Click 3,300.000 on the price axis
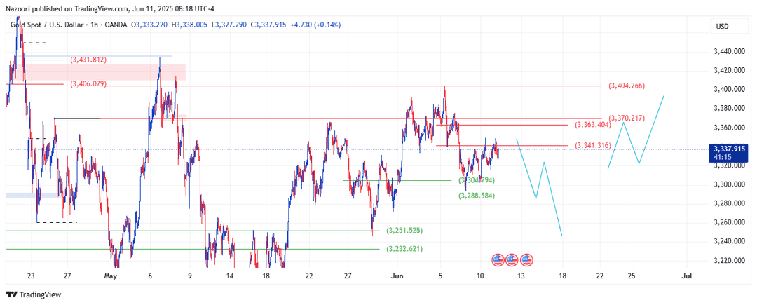Screen dimensions: 757x305 click(729, 184)
